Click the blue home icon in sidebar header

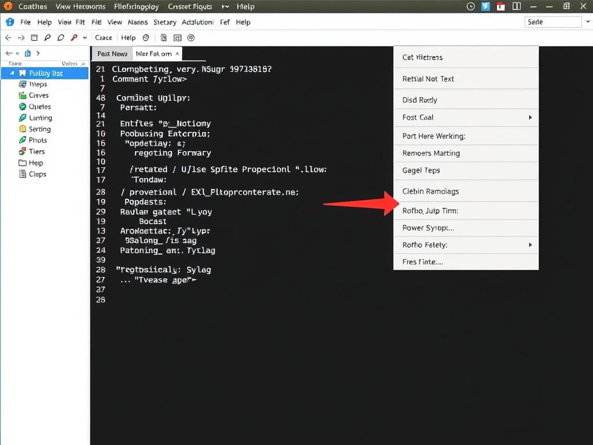tap(27, 53)
